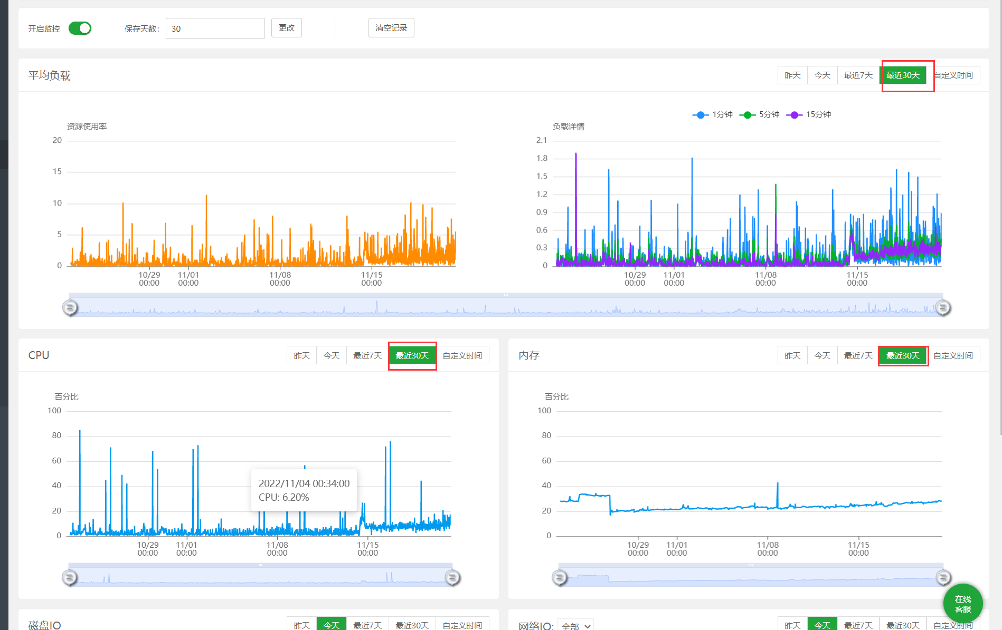Open the 在线客服 chat button
Screen dimensions: 1002x630
(x=963, y=604)
